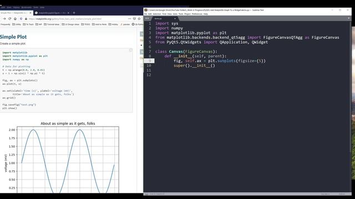The image size is (355, 199).
Task: Open Firefox History menu
Action: (16, 7)
